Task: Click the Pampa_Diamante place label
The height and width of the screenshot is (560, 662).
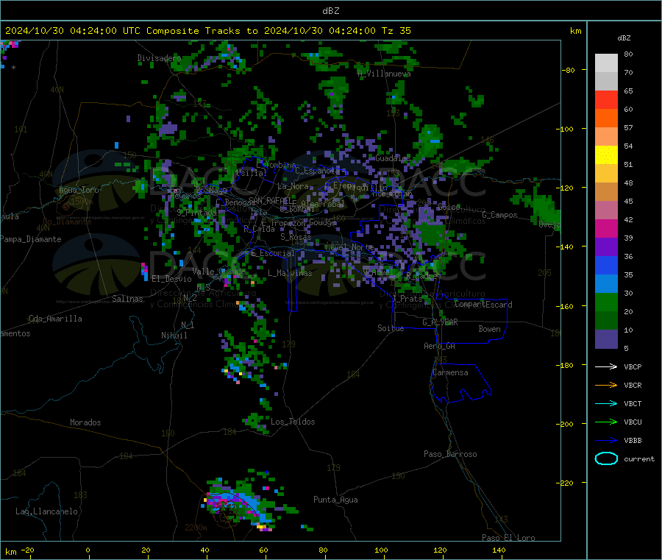Action: 30,239
